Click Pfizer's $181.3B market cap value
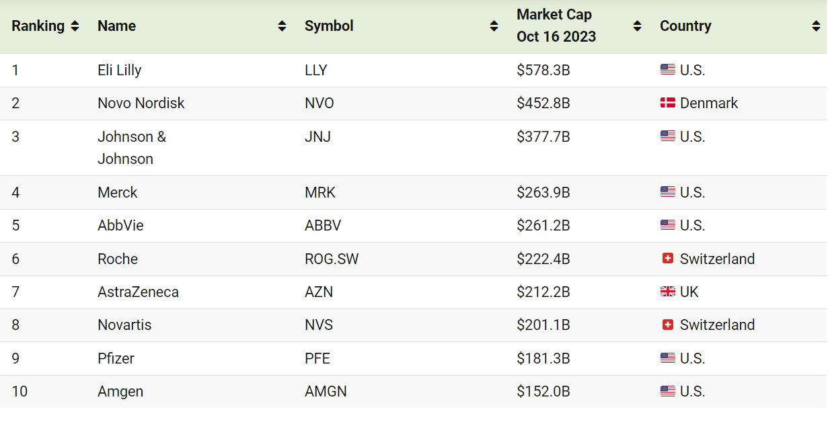This screenshot has height=424, width=828. tap(543, 358)
